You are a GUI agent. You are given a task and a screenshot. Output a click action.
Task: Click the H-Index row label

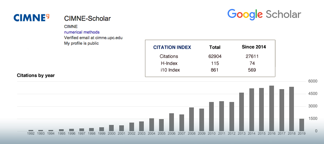point(169,63)
